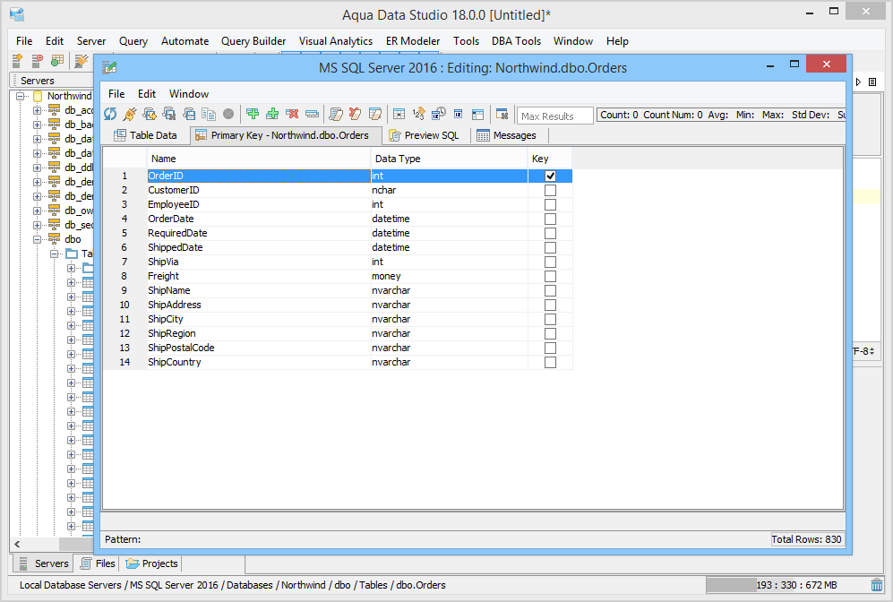Click the red X script page icon
This screenshot has width=893, height=602.
pos(356,114)
